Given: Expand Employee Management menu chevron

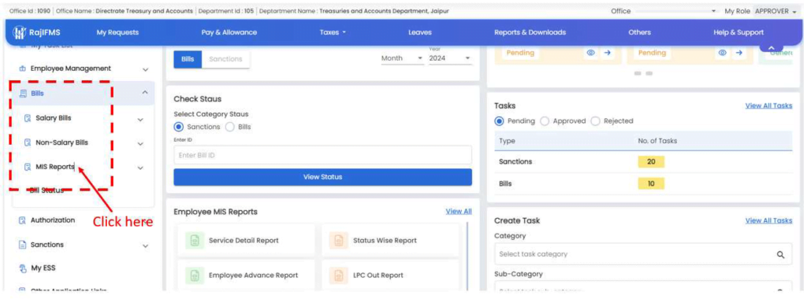Looking at the screenshot, I should tap(145, 69).
